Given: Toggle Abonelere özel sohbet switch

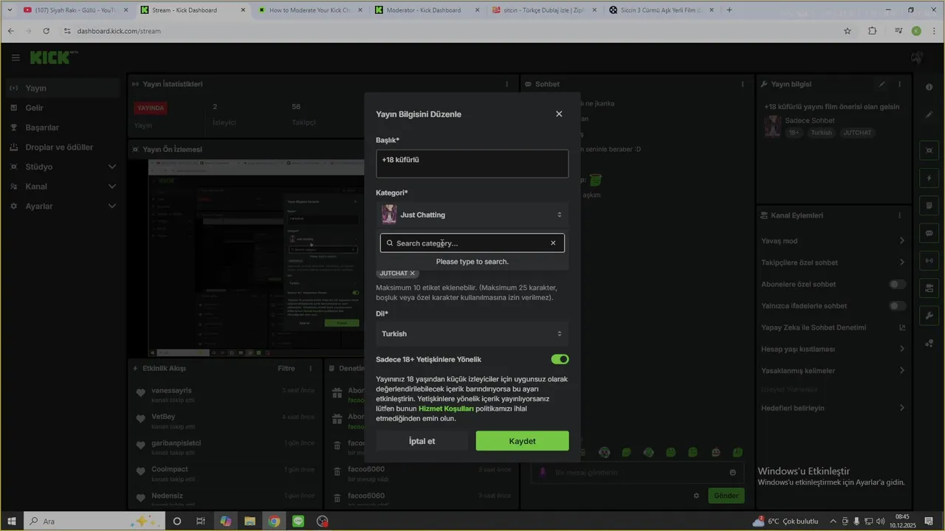Looking at the screenshot, I should point(897,284).
